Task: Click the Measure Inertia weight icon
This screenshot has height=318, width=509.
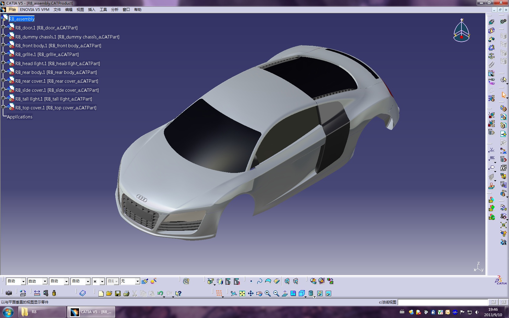Action: point(54,293)
